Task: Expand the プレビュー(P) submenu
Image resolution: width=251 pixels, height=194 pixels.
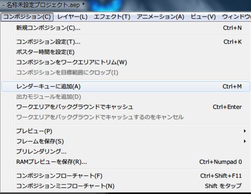Action: tap(125, 131)
